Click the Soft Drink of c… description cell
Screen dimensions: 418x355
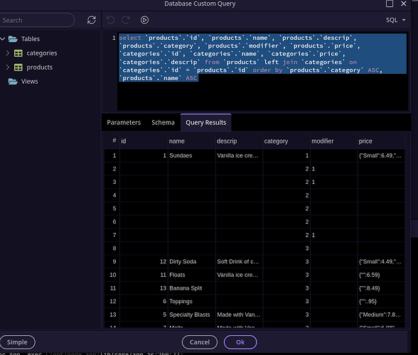click(x=239, y=261)
